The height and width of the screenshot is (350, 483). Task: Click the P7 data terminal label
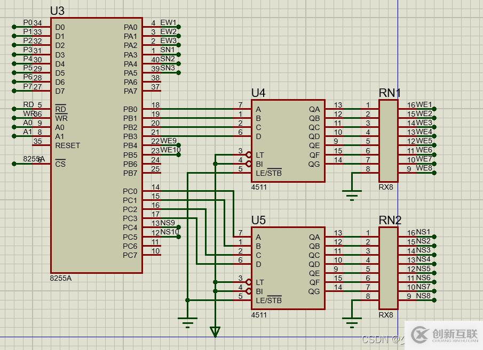[x=28, y=86]
